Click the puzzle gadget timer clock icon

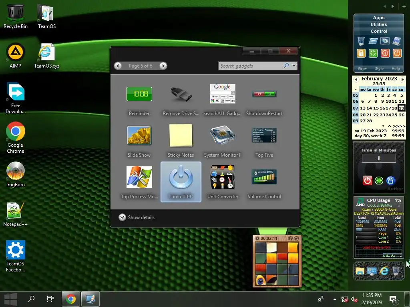(x=257, y=238)
